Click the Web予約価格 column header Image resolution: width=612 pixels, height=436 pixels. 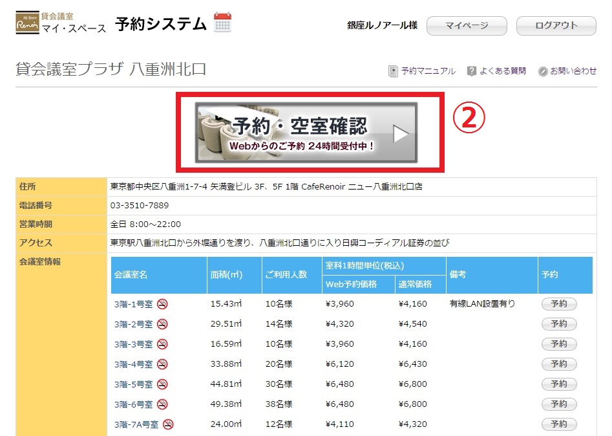point(358,285)
